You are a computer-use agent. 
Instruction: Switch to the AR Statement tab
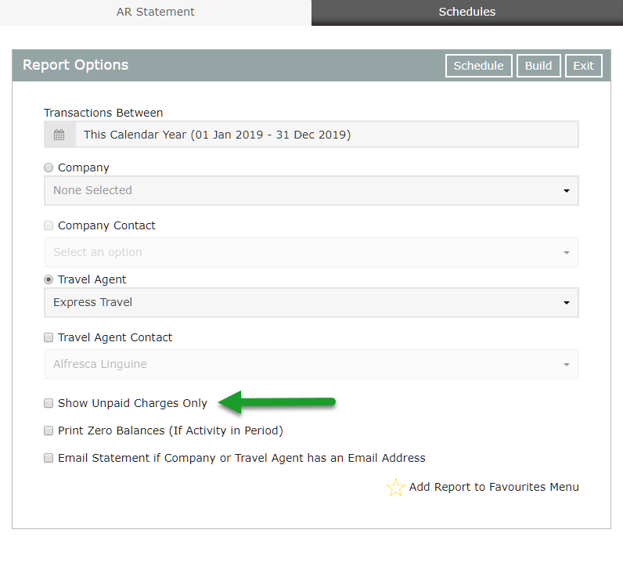tap(155, 13)
